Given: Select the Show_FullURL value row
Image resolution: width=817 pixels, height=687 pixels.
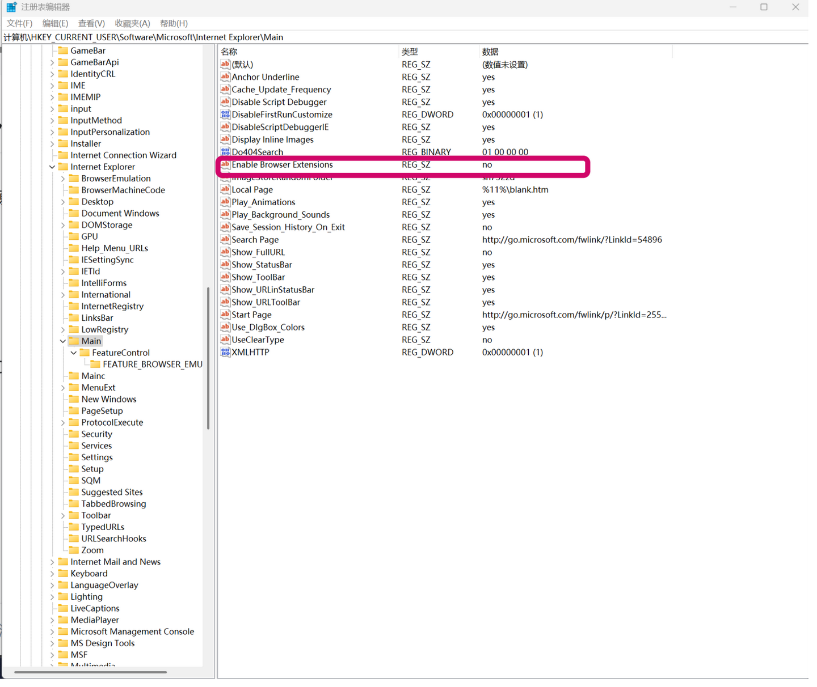Looking at the screenshot, I should coord(258,252).
